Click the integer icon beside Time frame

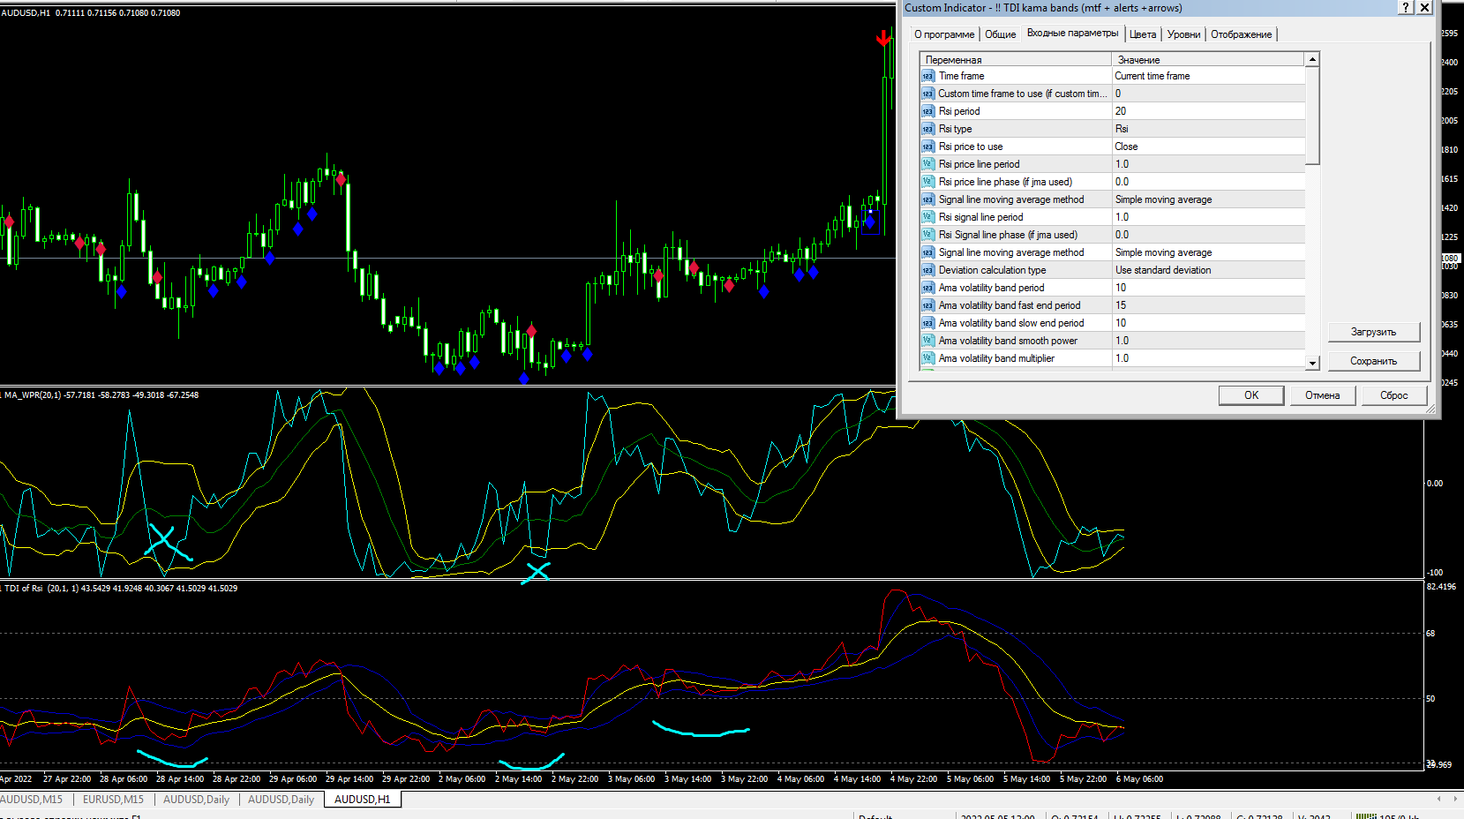coord(927,76)
